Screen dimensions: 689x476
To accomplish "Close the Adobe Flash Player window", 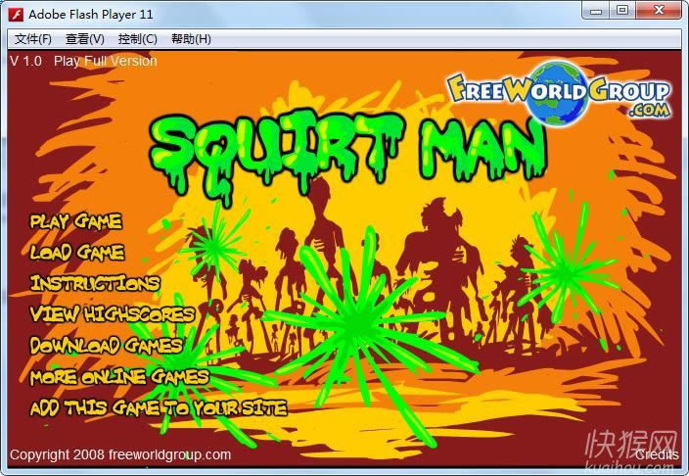I will pyautogui.click(x=659, y=11).
